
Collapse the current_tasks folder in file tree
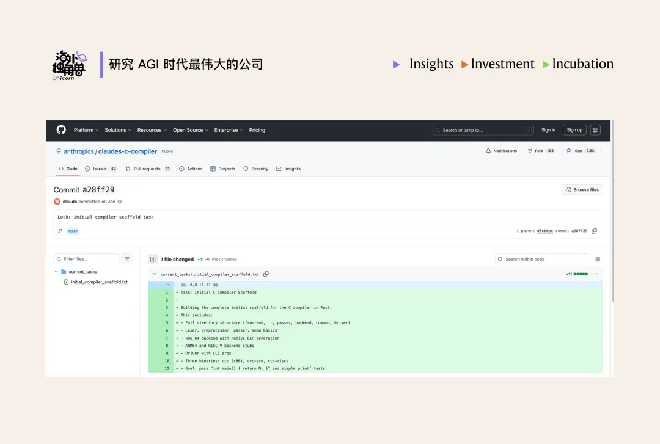click(x=57, y=271)
